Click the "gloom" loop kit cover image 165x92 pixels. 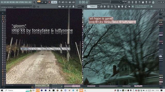[x=44, y=46]
